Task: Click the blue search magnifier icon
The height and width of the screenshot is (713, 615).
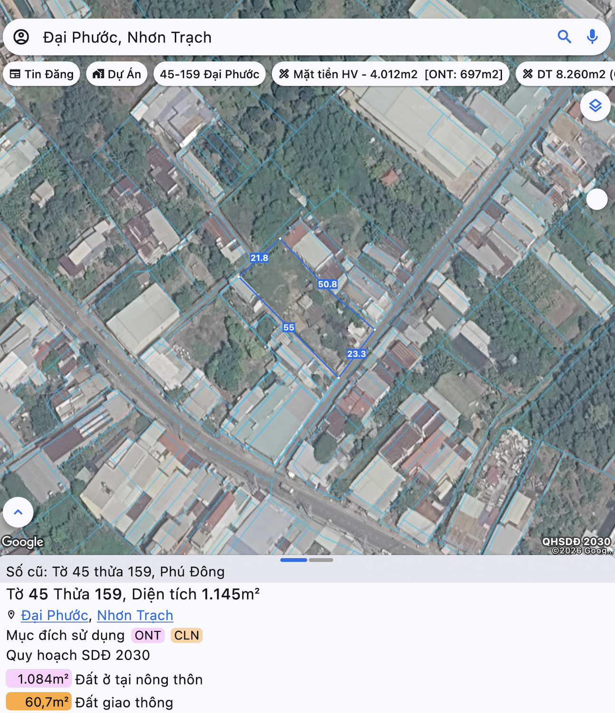Action: point(564,37)
